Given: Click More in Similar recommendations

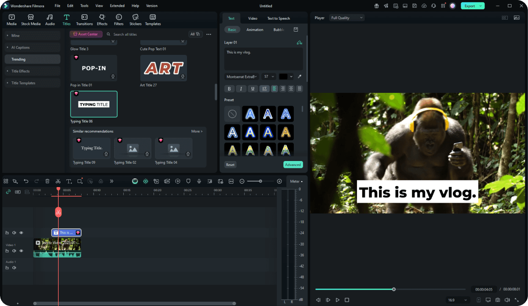Looking at the screenshot, I should [x=197, y=131].
